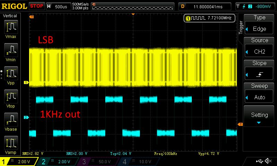Open the trigger Setting submenu

pos(259,116)
